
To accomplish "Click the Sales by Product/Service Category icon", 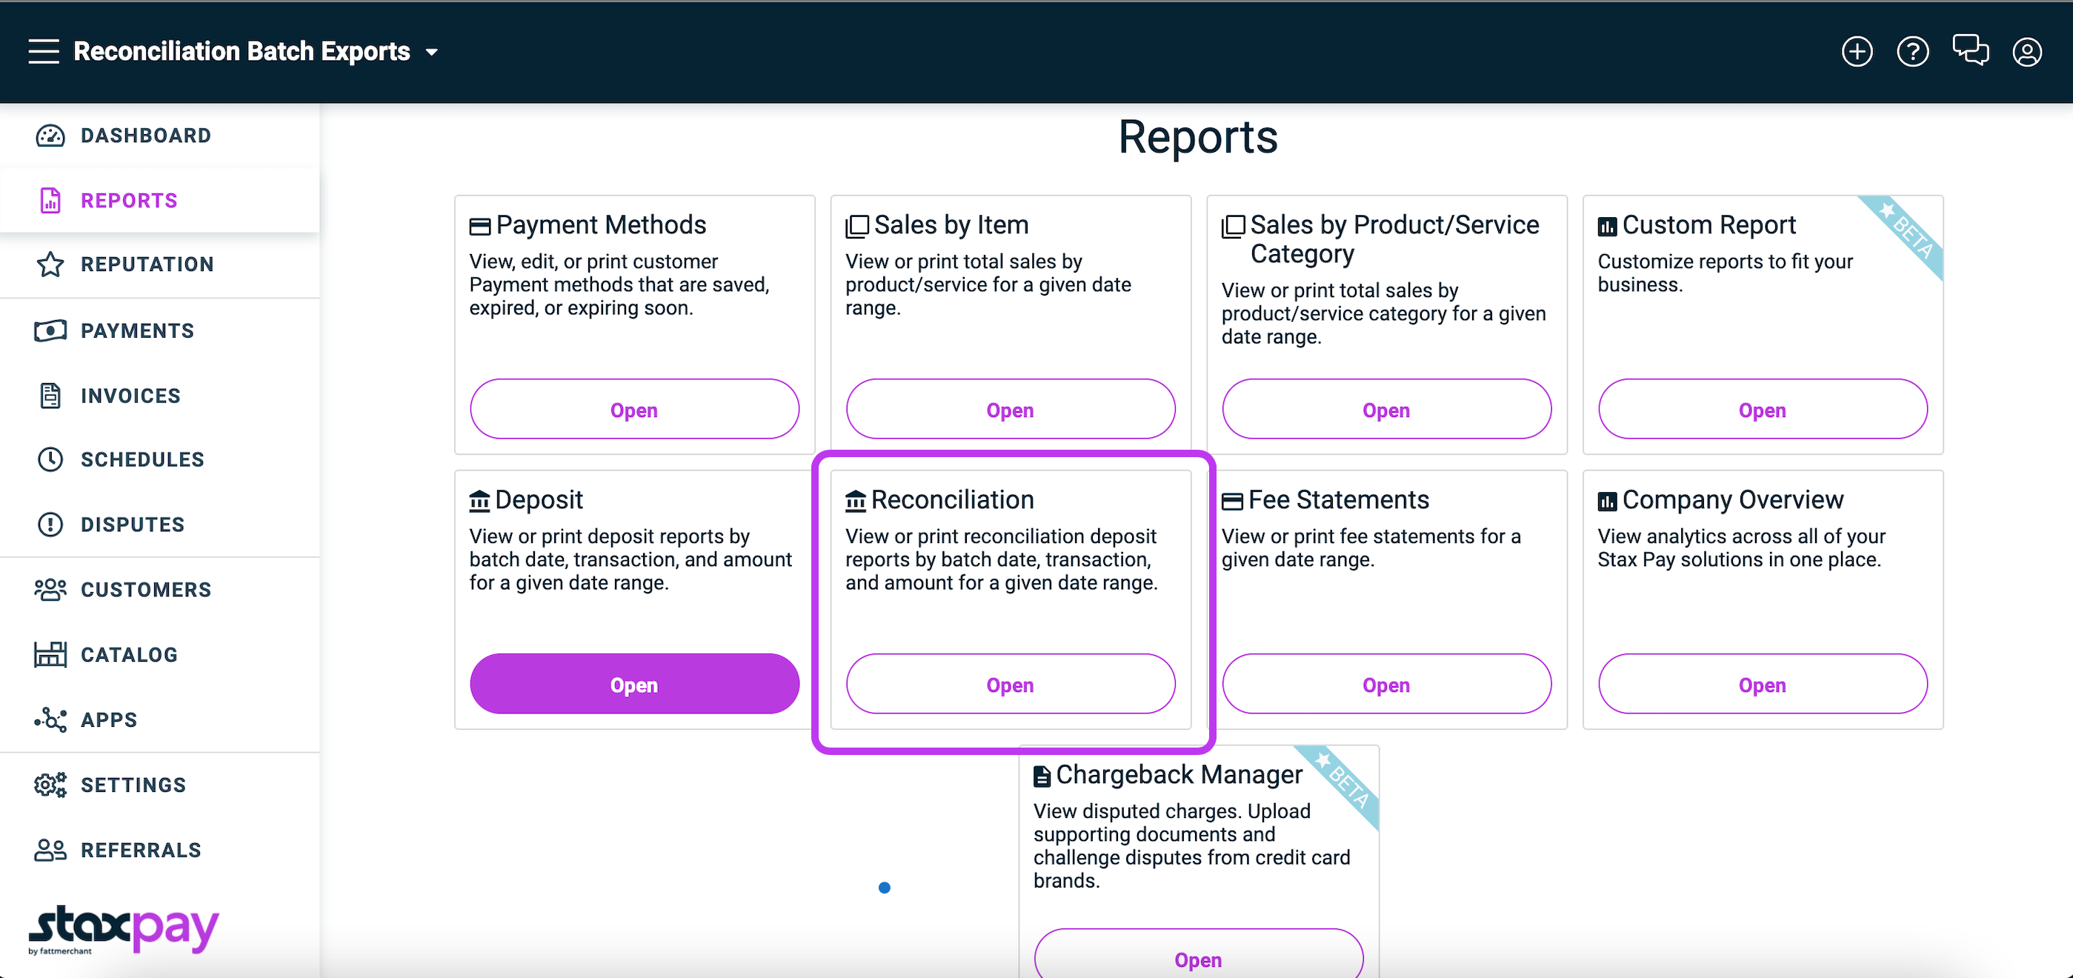I will point(1233,226).
